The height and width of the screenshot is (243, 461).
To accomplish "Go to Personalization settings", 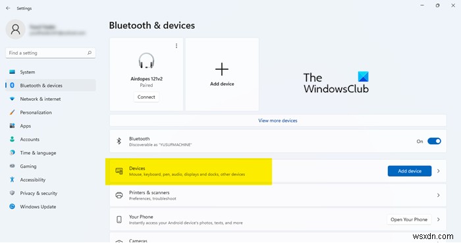I will click(x=51, y=113).
